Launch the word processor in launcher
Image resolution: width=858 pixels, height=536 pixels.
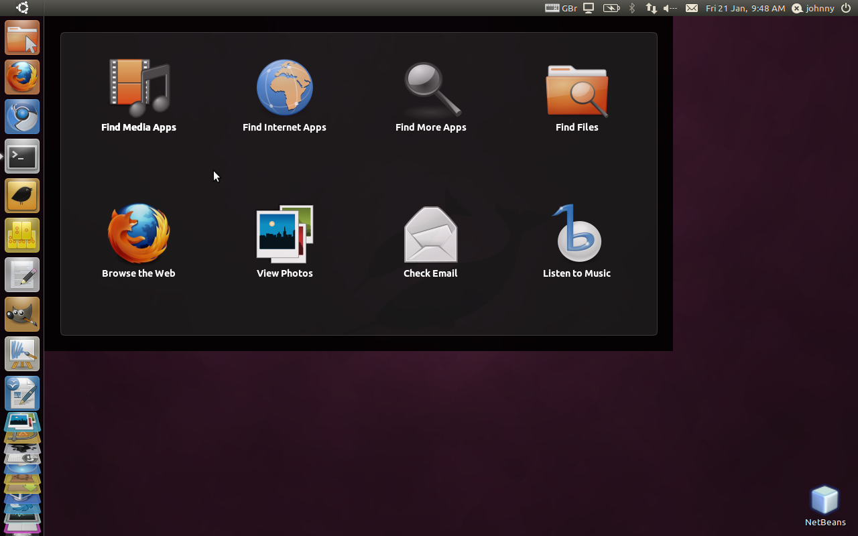click(22, 393)
